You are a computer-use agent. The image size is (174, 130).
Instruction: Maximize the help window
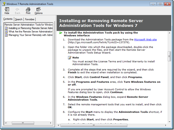coord(160,4)
